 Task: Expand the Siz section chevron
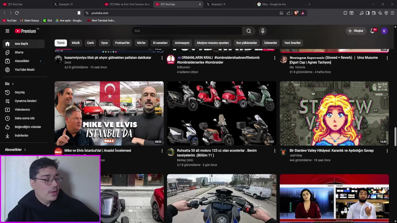(13, 84)
